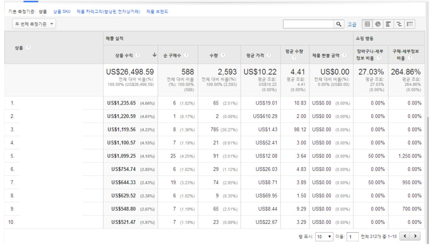The height and width of the screenshot is (246, 431).
Task: Select the 상품 primary dimension
Action: (43, 12)
